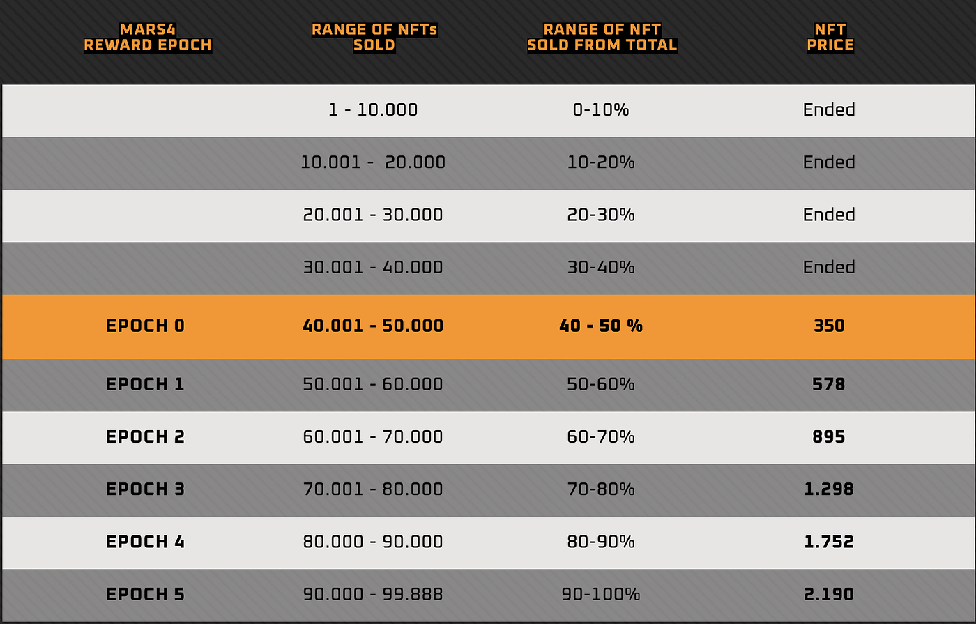Click the 895 NFT price value
The image size is (976, 624).
tap(829, 436)
